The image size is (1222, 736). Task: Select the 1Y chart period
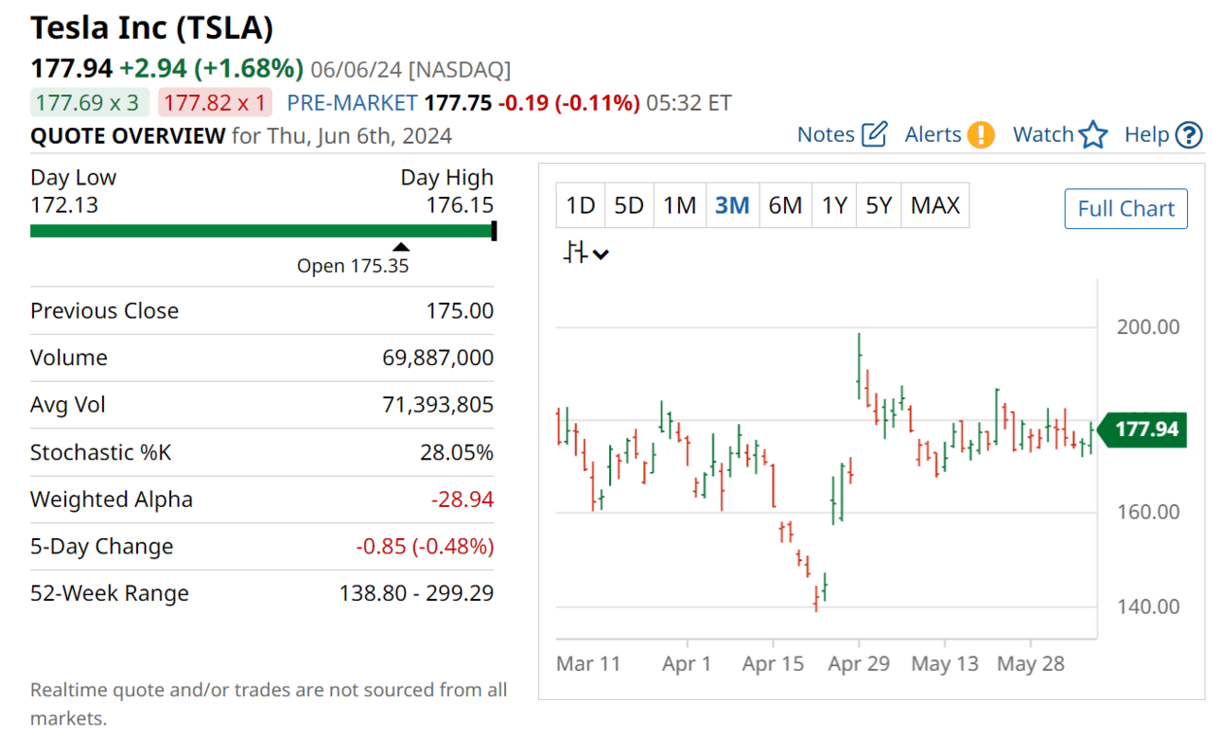tap(834, 205)
